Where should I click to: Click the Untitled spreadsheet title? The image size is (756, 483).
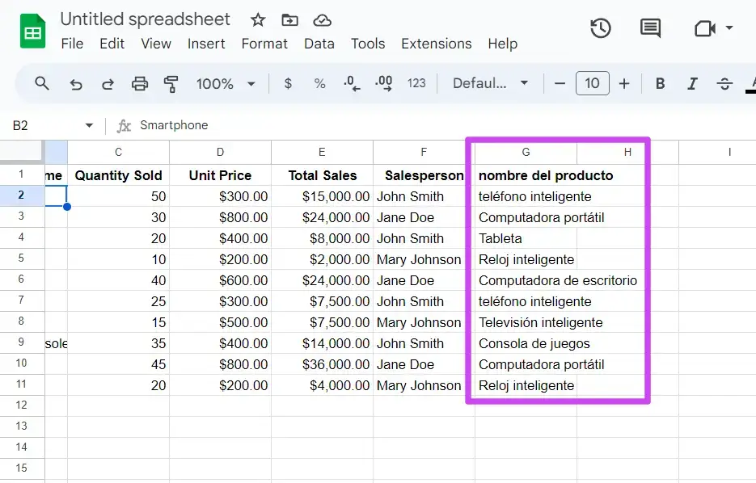coord(145,19)
